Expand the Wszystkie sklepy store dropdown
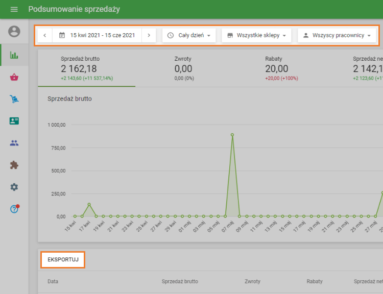The width and height of the screenshot is (383, 294). [256, 35]
